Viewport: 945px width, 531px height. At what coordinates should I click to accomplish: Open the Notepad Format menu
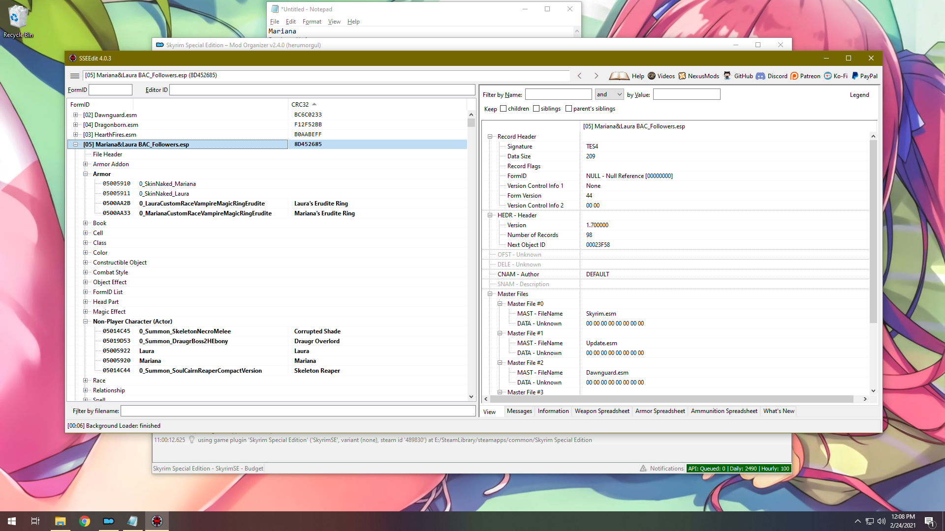point(312,22)
